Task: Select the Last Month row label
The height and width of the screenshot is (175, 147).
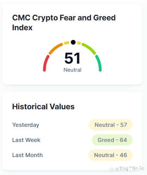Action: [27, 155]
